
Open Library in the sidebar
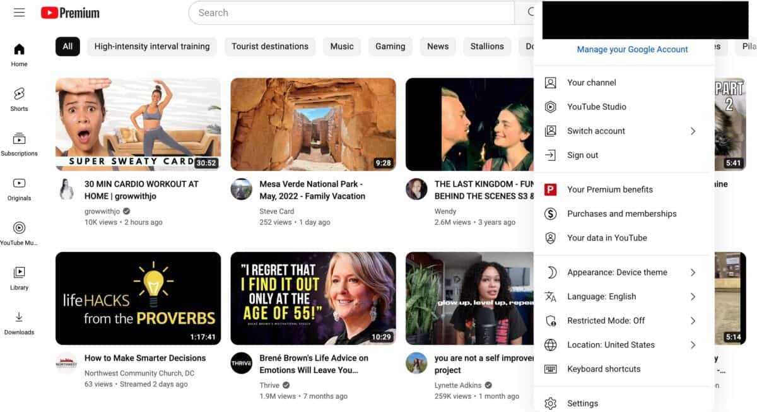click(19, 279)
